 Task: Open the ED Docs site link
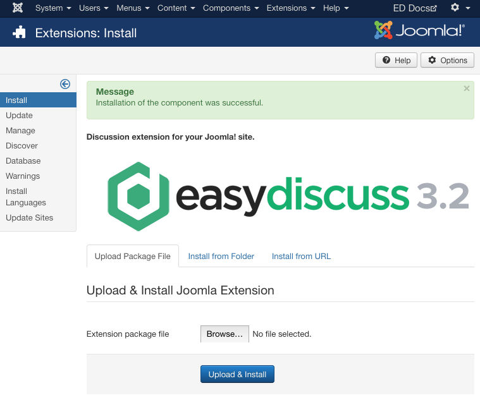click(415, 8)
